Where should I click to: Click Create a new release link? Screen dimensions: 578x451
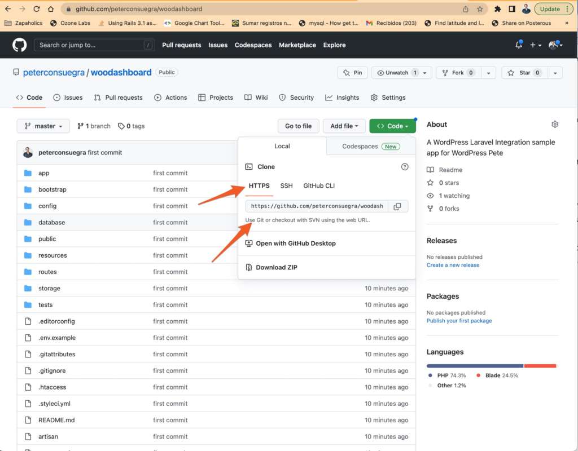[453, 265]
